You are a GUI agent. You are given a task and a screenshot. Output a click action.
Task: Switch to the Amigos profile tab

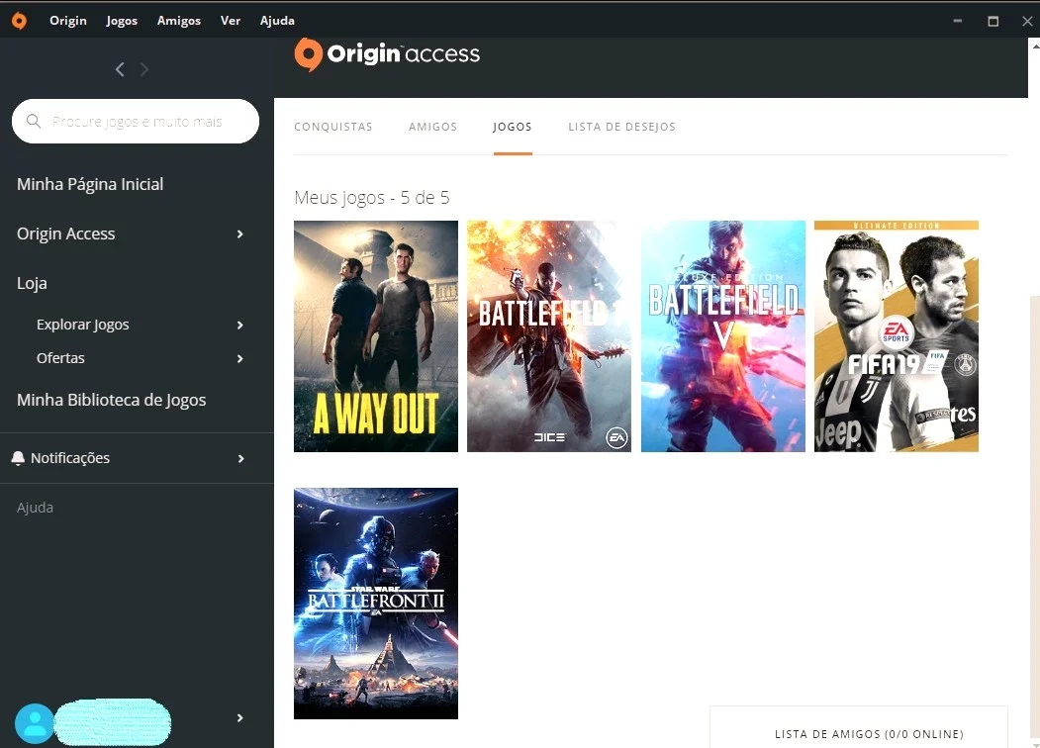coord(432,127)
